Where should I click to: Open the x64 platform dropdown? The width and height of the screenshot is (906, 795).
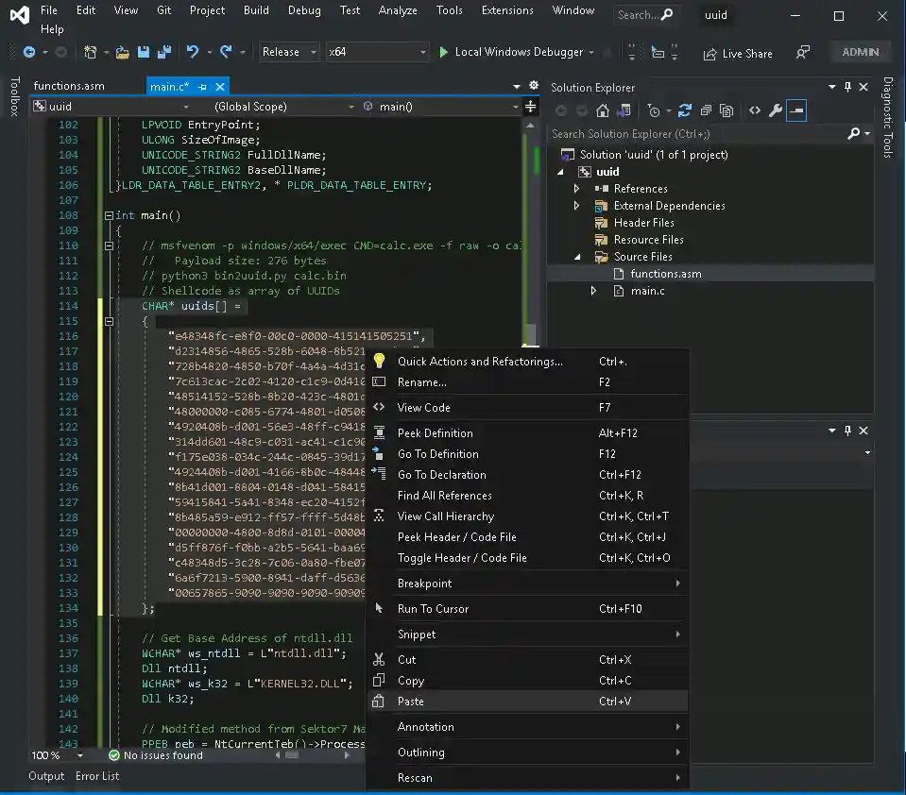(x=377, y=53)
